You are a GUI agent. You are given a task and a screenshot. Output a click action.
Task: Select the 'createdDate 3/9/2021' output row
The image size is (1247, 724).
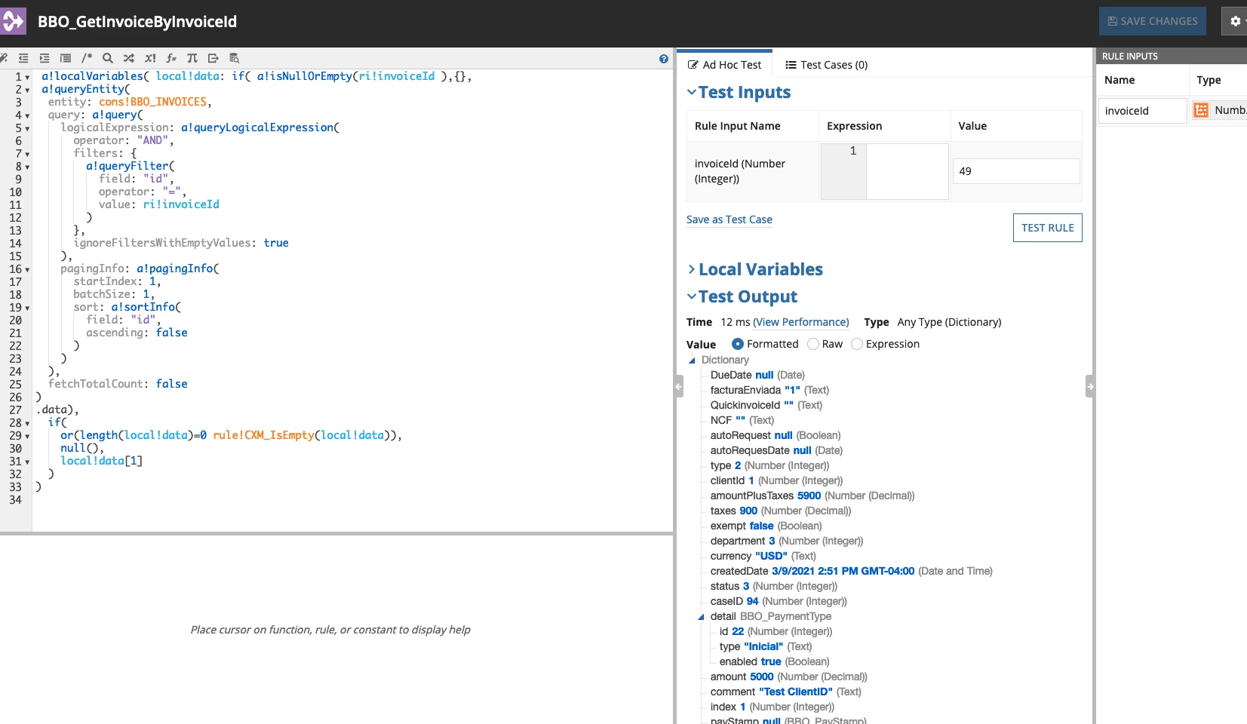852,571
